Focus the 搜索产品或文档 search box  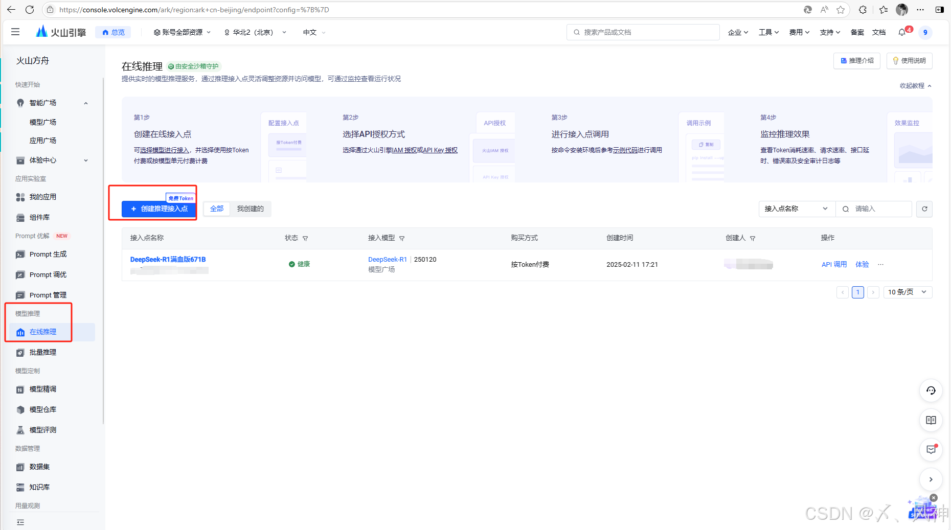coord(643,32)
